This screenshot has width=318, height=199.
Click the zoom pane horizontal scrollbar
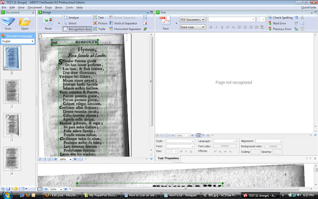(x=186, y=189)
